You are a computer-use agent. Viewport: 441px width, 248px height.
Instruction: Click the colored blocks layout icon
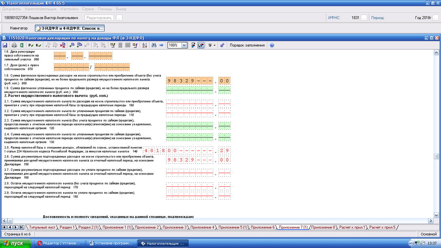(x=193, y=45)
